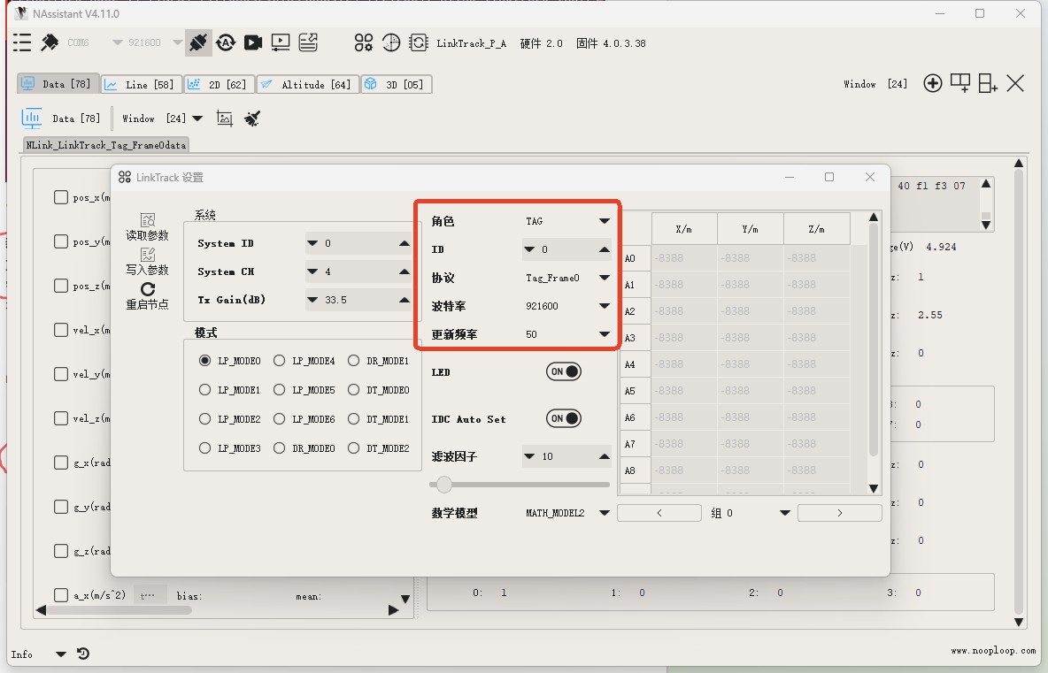1048x673 pixels.
Task: Click the 滤波因子 filter factor slider handle
Action: tap(444, 485)
